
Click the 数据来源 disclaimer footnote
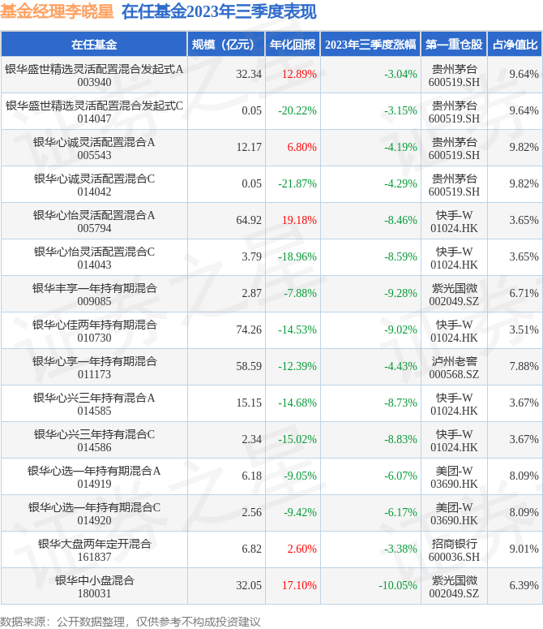point(130,622)
